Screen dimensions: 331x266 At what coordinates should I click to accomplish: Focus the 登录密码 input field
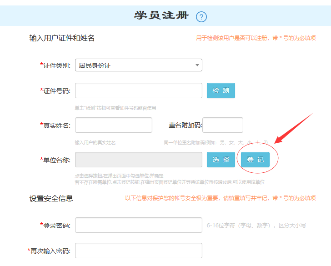pyautogui.click(x=138, y=225)
